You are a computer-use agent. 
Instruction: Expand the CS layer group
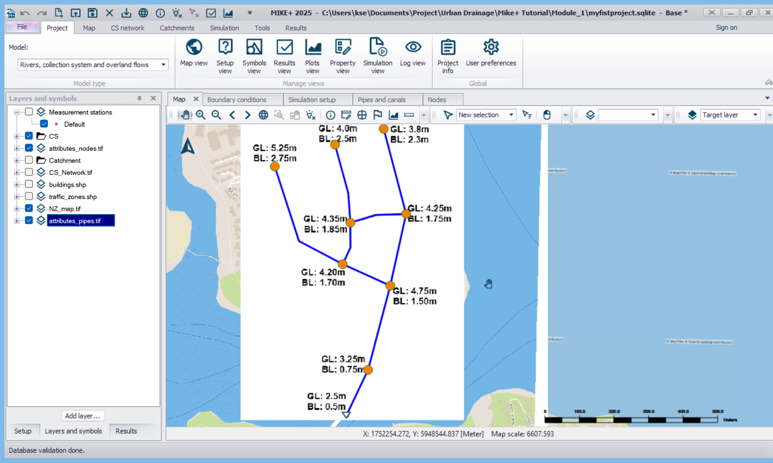click(x=17, y=136)
